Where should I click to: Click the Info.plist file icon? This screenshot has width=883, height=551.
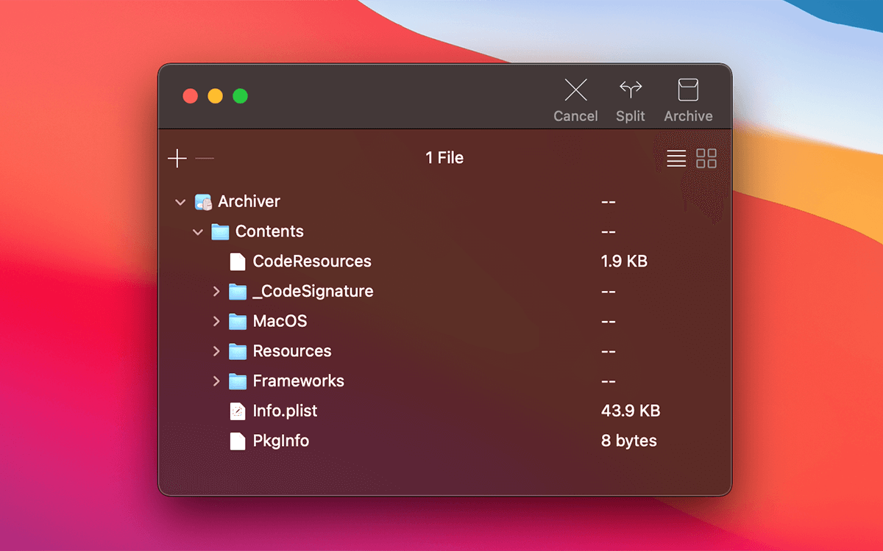[237, 411]
